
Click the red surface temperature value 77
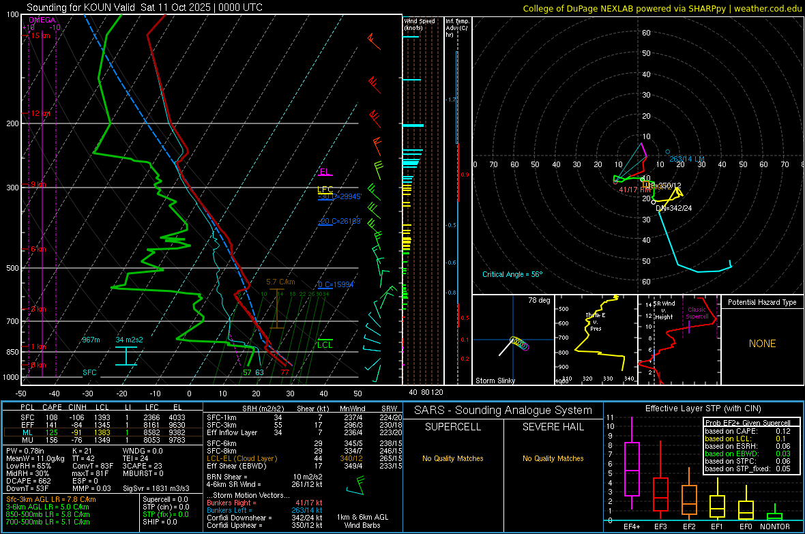[x=284, y=372]
